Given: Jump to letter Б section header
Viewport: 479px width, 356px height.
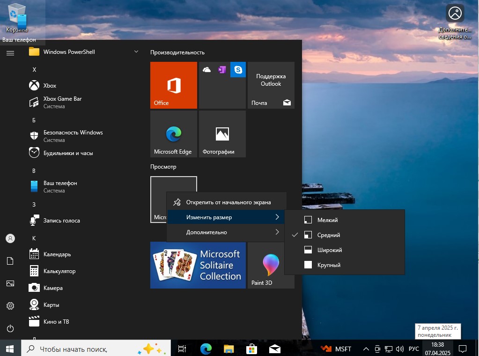Looking at the screenshot, I should (34, 120).
